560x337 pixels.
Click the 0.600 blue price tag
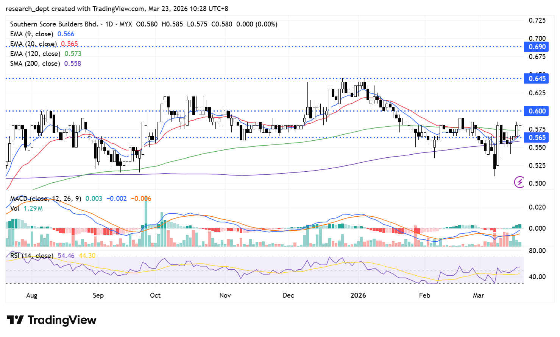pos(537,111)
